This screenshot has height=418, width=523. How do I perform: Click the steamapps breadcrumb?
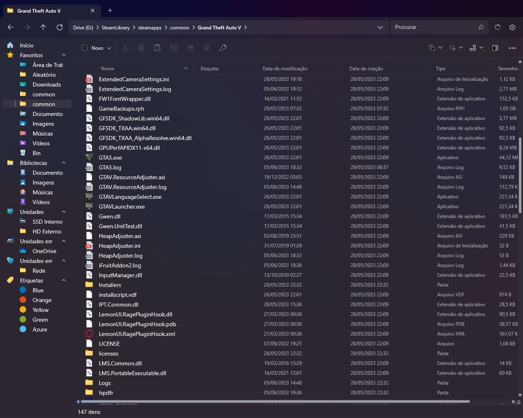150,28
